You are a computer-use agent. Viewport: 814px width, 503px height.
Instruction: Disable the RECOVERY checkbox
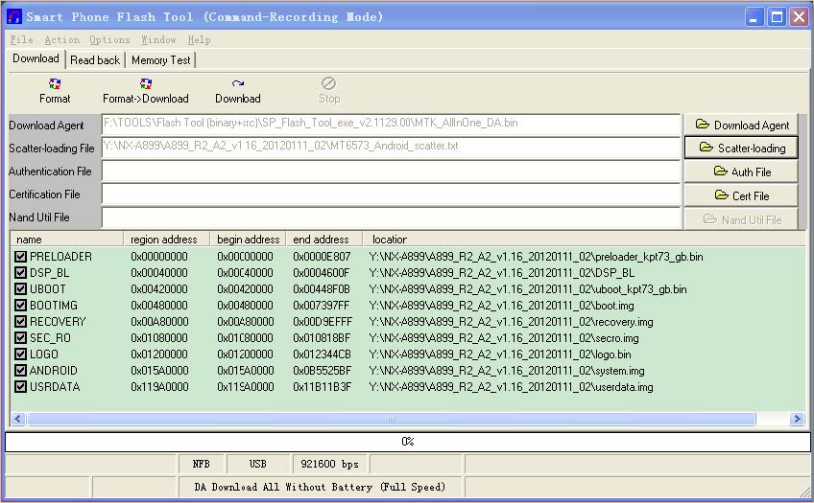click(x=20, y=322)
